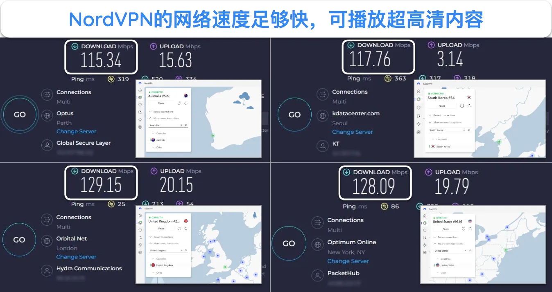Click the Connections icon in the Optimum Online panel
Image resolution: width=552 pixels, height=292 pixels.
coord(317,223)
